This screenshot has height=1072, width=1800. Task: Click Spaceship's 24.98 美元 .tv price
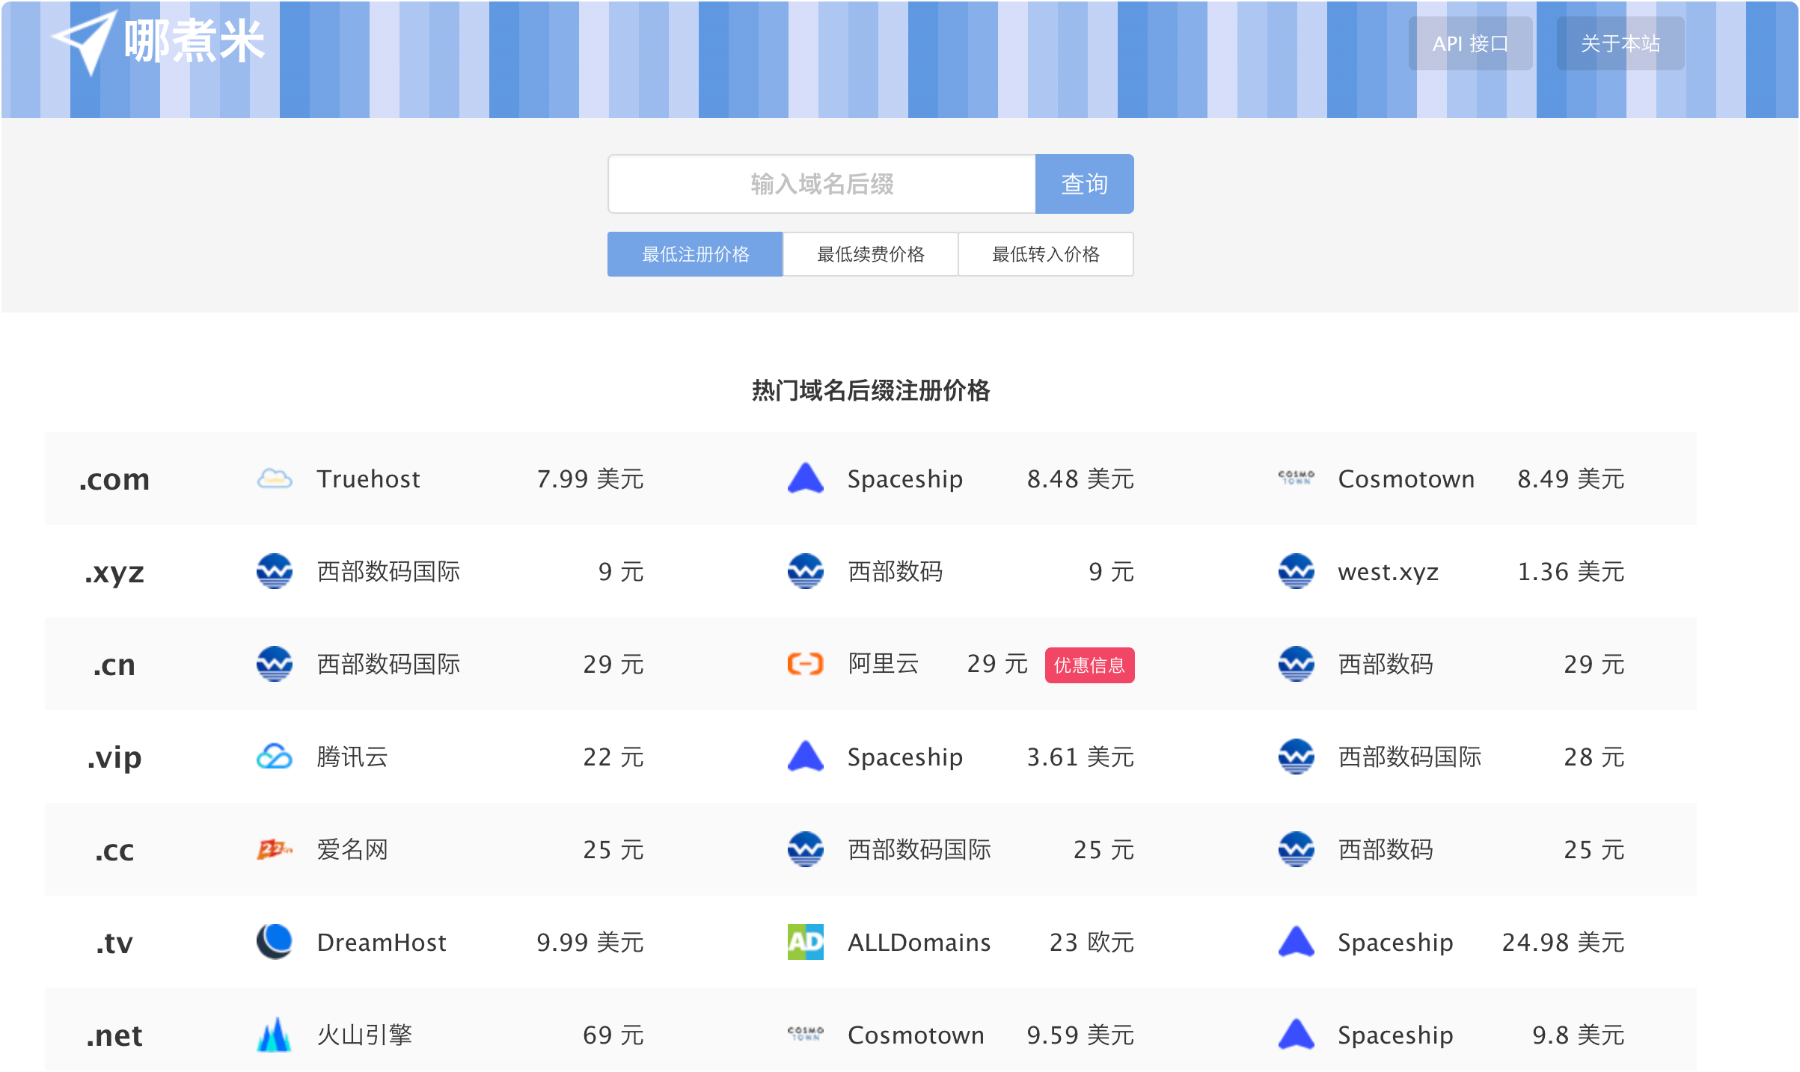(x=1564, y=942)
